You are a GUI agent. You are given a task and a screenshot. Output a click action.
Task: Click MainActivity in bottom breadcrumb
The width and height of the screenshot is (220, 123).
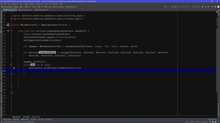16,117
